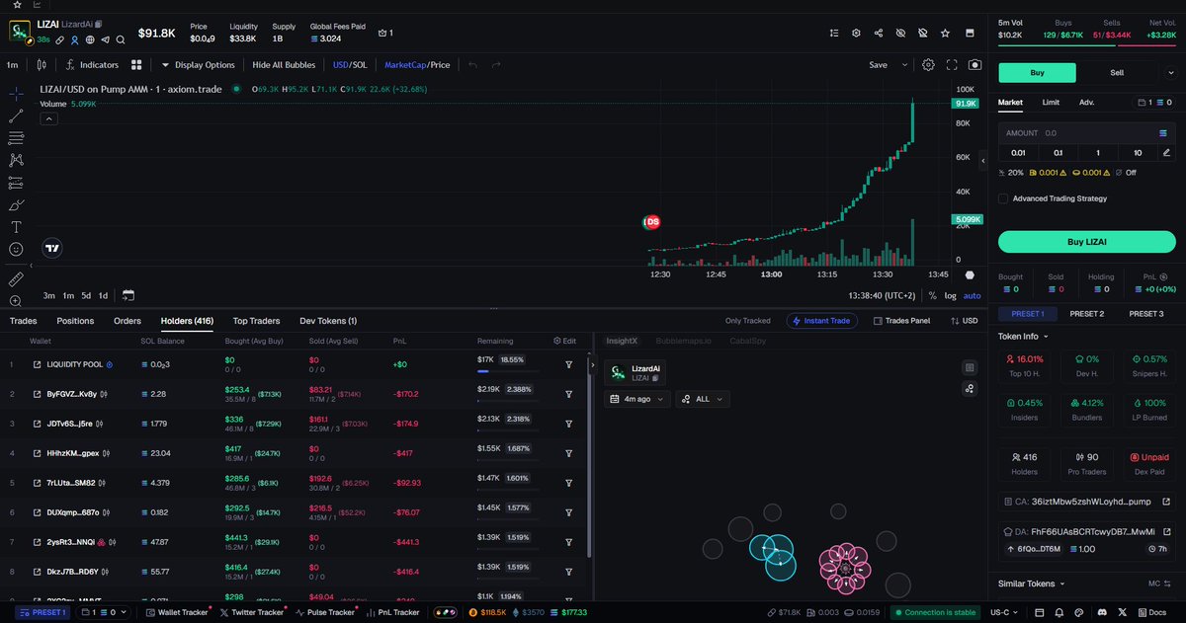
Task: Select the brush drawing tool
Action: click(17, 204)
